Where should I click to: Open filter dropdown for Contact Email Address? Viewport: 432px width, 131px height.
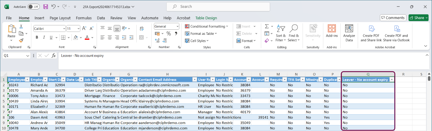[195, 80]
